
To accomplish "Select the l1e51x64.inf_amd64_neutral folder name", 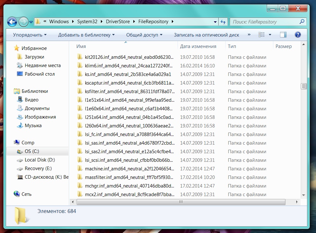I will tap(130, 100).
